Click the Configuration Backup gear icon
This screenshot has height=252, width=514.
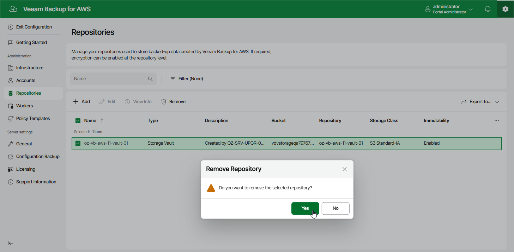(x=11, y=157)
